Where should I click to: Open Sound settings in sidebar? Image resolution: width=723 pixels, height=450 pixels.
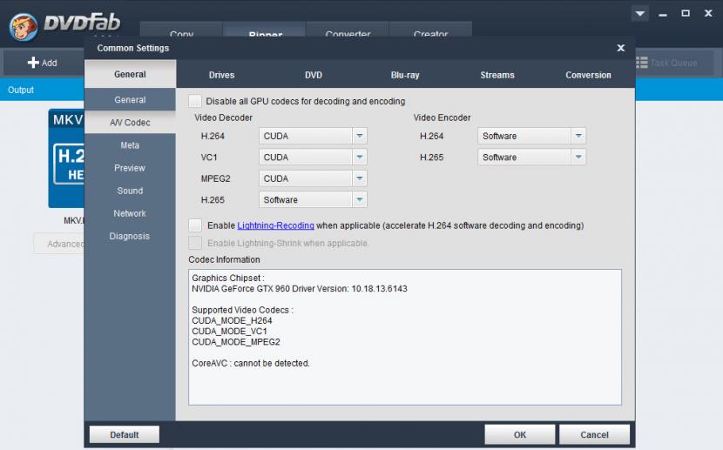(130, 191)
